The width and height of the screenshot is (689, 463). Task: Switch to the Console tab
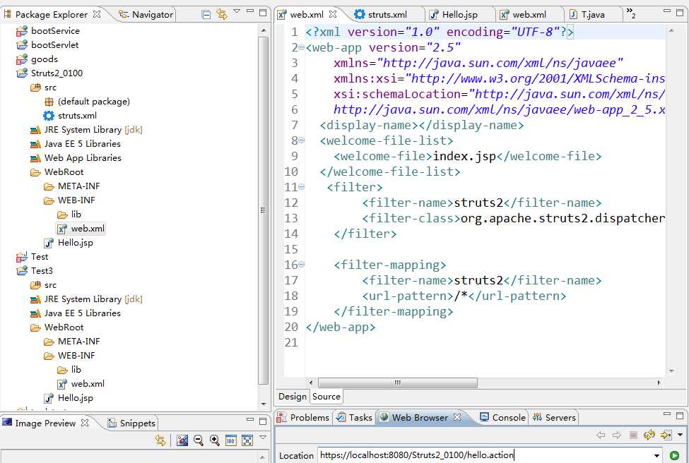(502, 417)
